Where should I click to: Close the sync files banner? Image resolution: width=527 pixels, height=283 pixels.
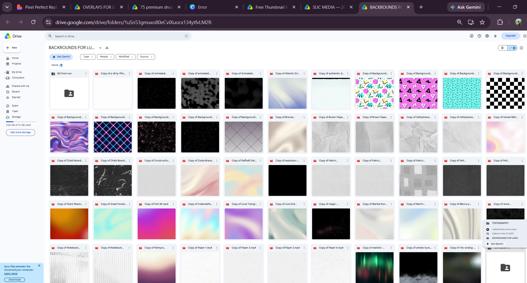(x=39, y=266)
